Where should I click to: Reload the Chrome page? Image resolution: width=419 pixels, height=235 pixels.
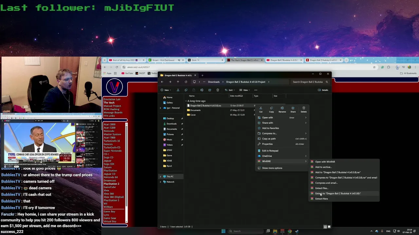click(117, 67)
